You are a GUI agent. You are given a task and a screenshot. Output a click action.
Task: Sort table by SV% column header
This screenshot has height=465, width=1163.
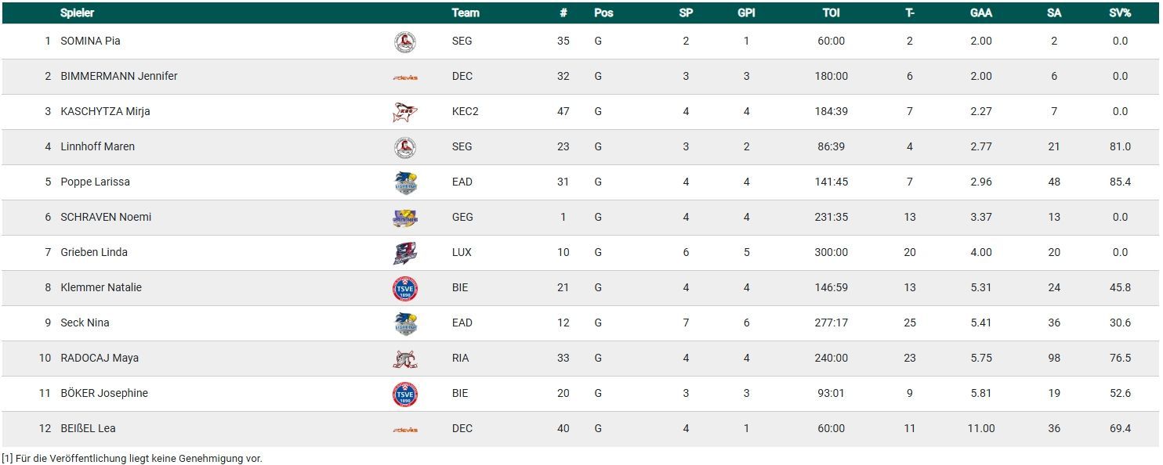click(1120, 13)
